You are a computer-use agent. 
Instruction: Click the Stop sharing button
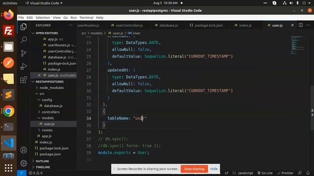[x=194, y=169]
